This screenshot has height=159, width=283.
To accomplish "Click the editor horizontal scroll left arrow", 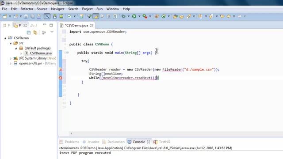I will coord(71,133).
